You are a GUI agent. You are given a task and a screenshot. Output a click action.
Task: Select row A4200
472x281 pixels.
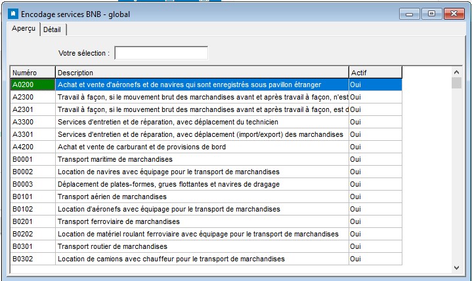(206, 147)
